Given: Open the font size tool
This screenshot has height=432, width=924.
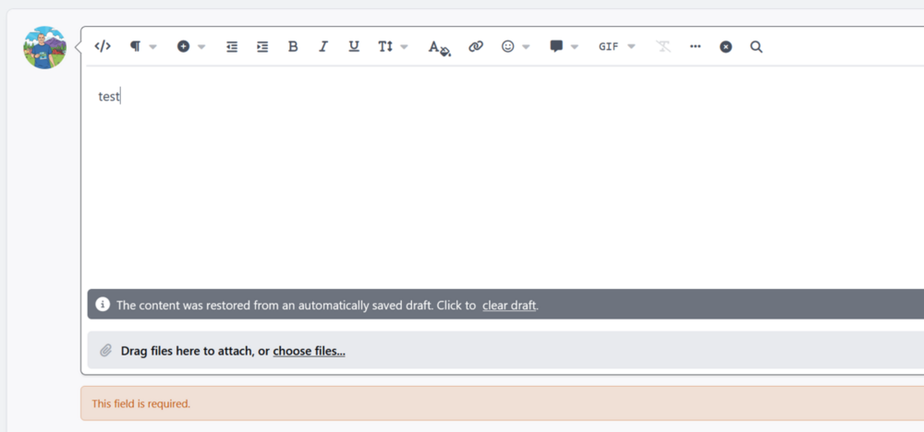Looking at the screenshot, I should (x=385, y=46).
